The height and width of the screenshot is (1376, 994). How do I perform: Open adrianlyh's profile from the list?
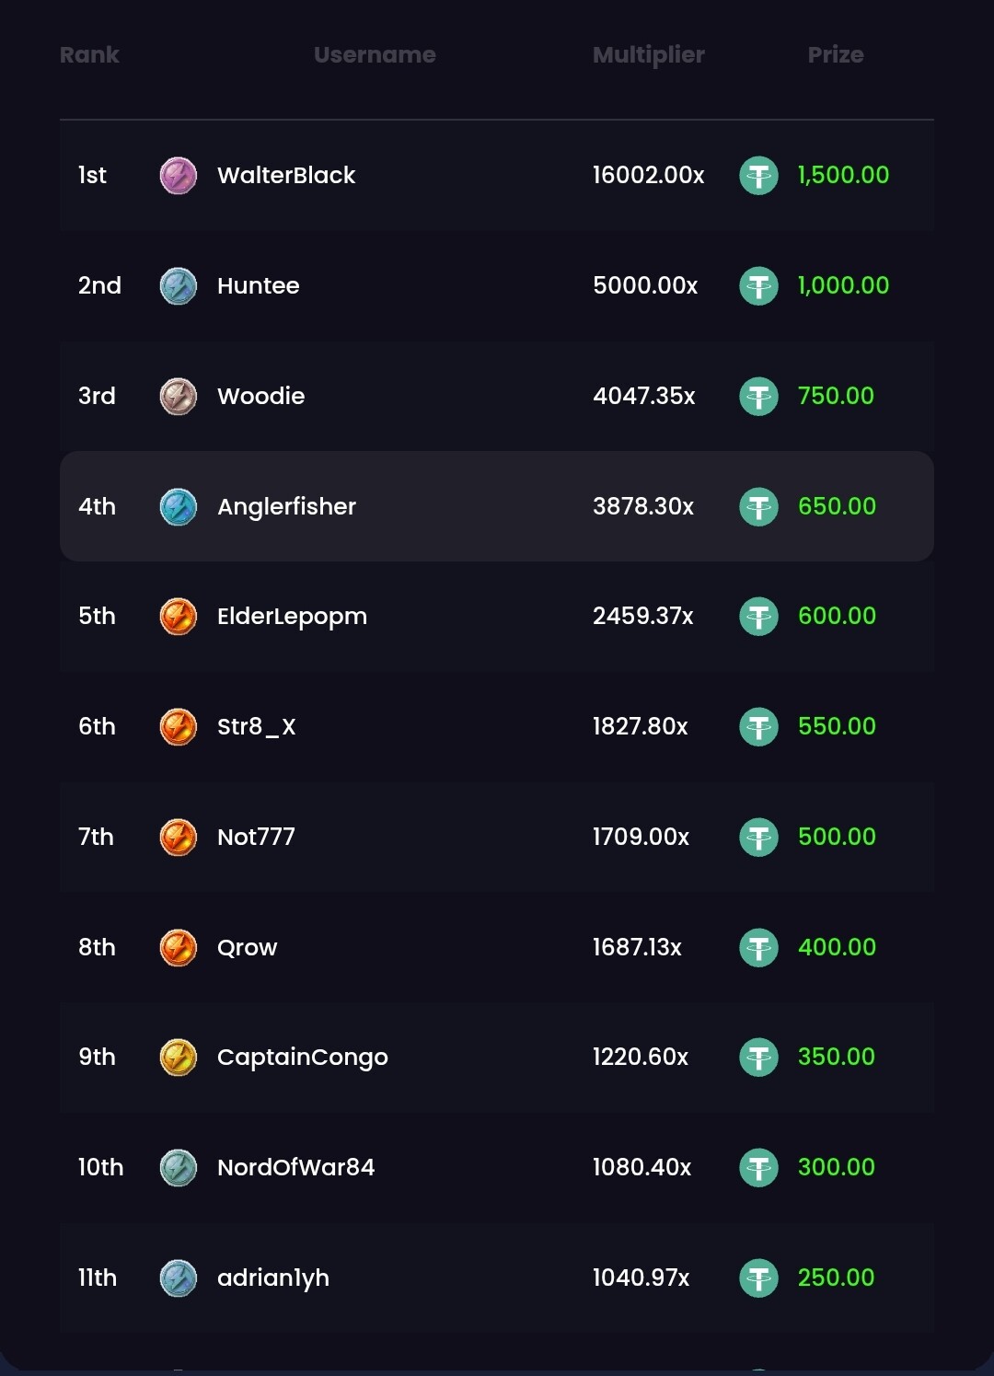tap(273, 1278)
